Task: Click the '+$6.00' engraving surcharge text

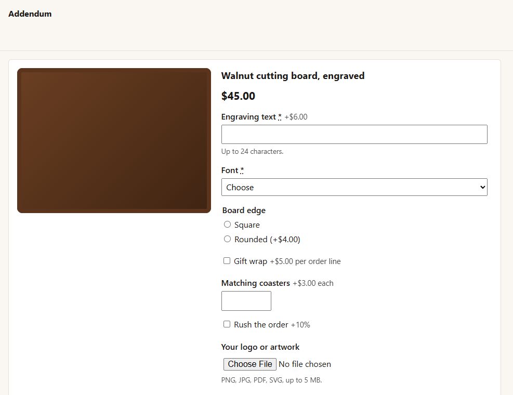Action: point(296,117)
